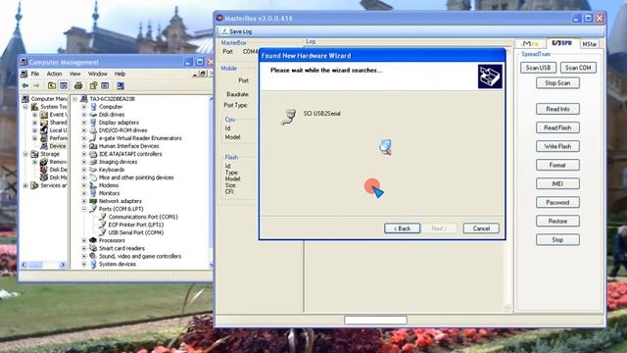Click the Password button in MasterBox
The height and width of the screenshot is (353, 627).
557,203
